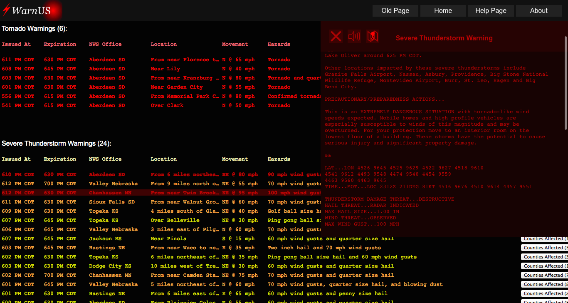Expand Counties Affected for Valley Nebraska blowing dust row

[x=544, y=284]
